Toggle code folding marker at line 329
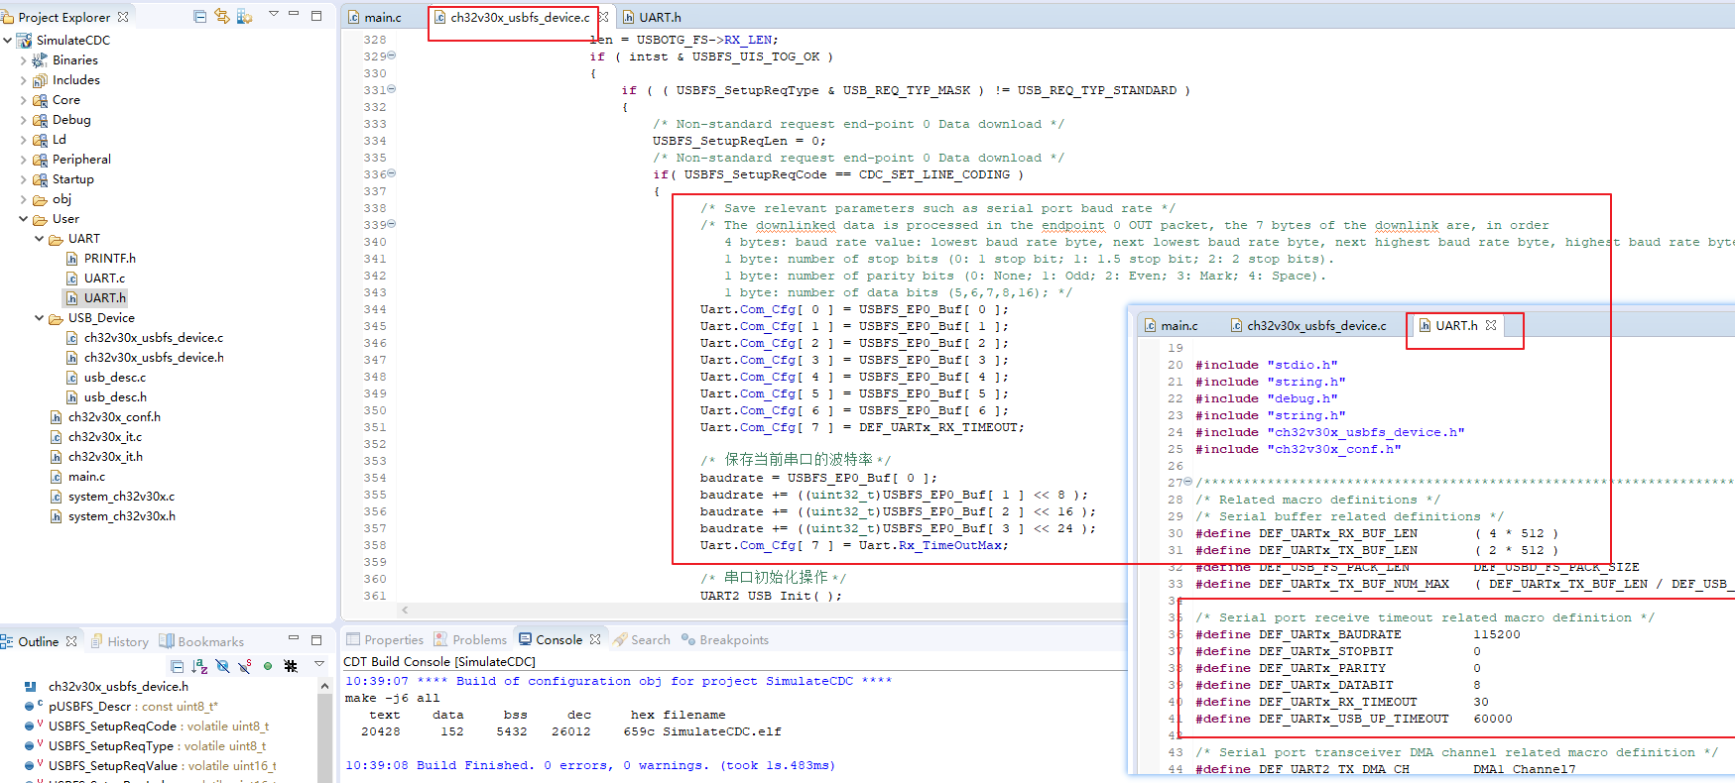This screenshot has width=1735, height=783. 391,56
